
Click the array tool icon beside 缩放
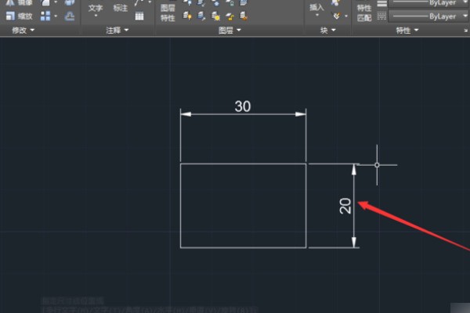[46, 15]
